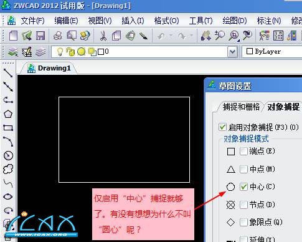Viewport: 302px width, 242px height.
Task: Expand the layer list dropdown arrow
Action: tap(232, 52)
